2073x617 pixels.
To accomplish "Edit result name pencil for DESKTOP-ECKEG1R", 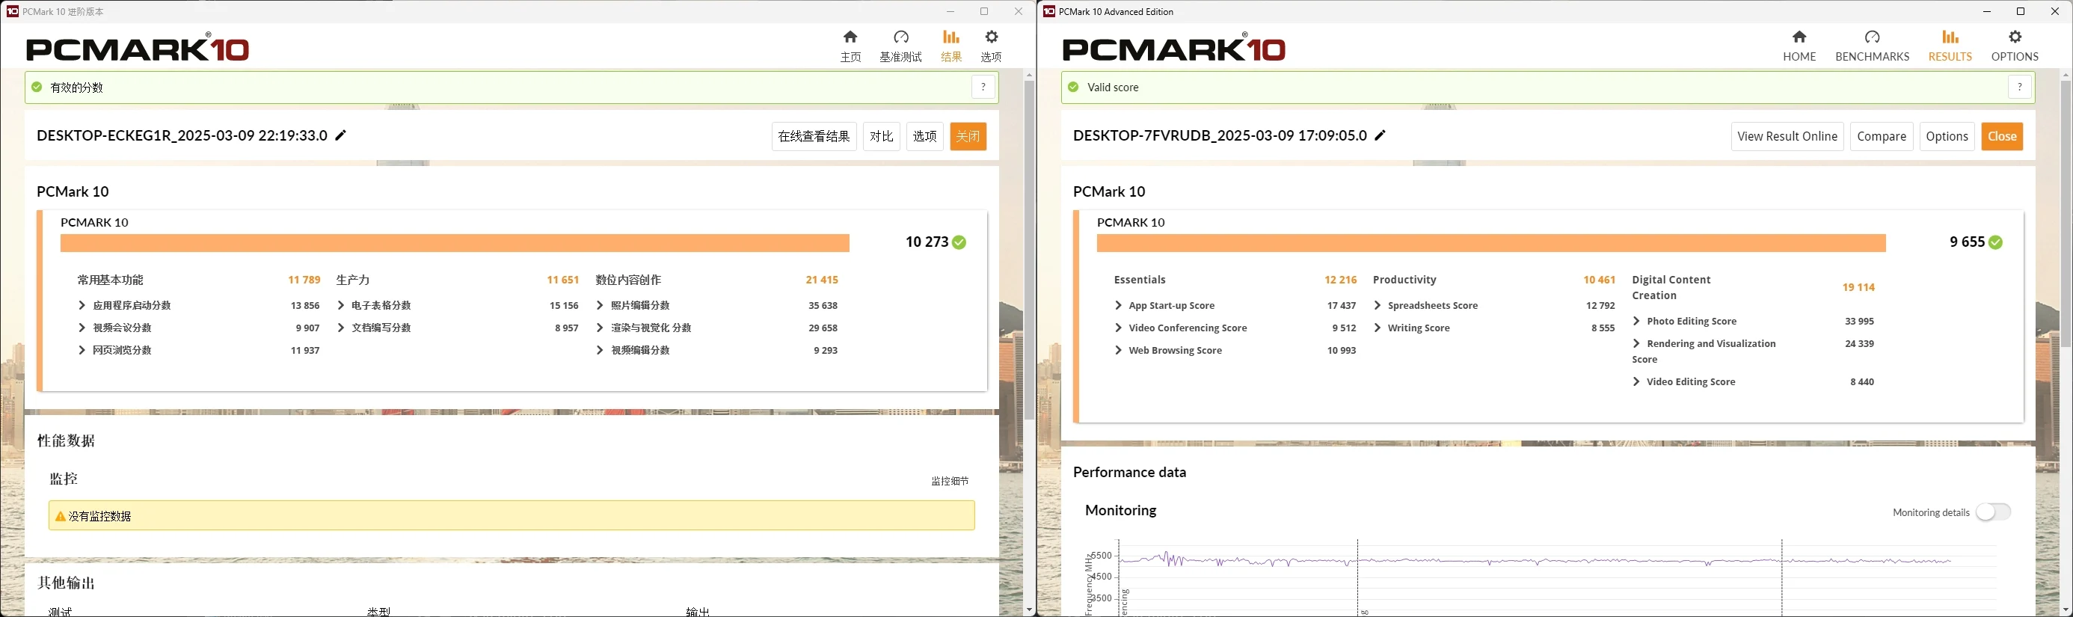I will [x=341, y=136].
